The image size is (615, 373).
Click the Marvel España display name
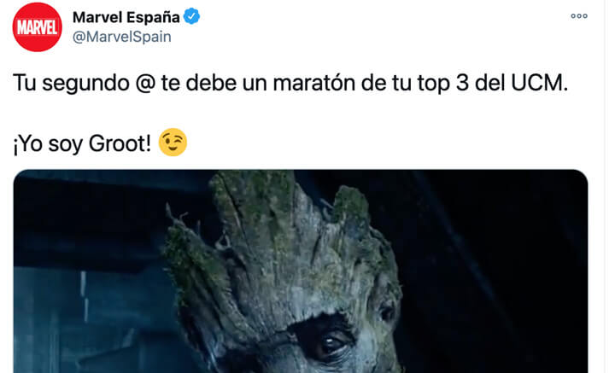click(x=126, y=17)
